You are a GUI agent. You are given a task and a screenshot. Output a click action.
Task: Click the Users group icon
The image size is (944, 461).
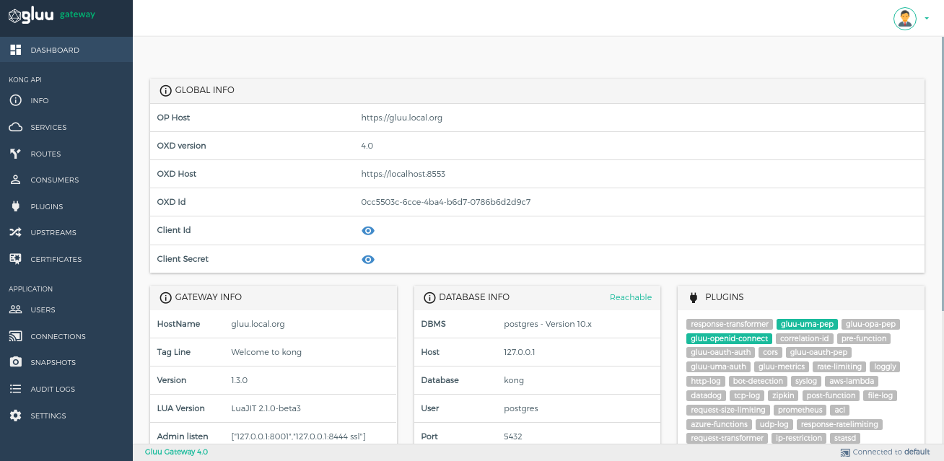tap(15, 309)
